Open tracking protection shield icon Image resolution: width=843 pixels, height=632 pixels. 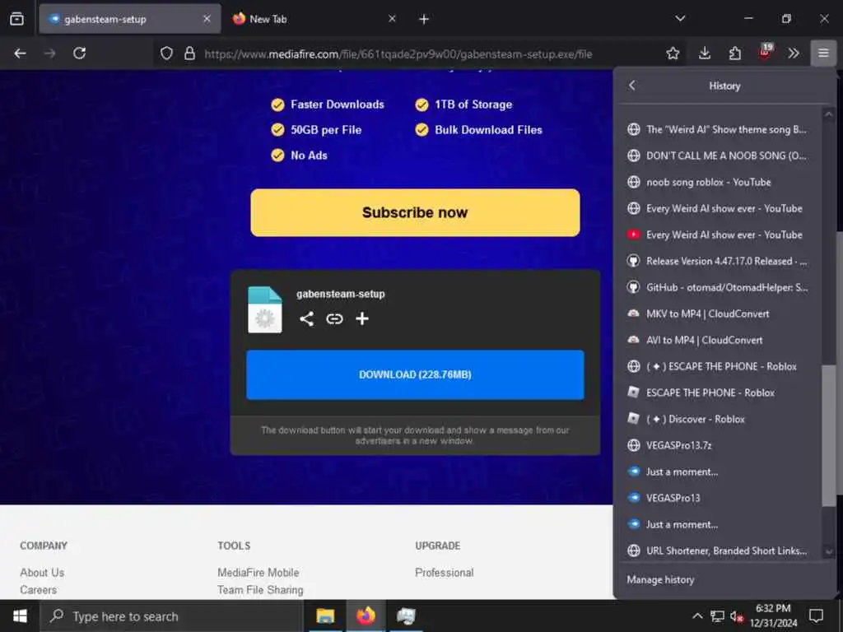[166, 53]
